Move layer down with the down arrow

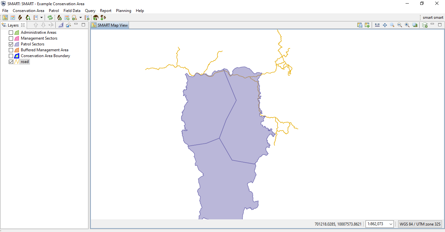tap(43, 25)
